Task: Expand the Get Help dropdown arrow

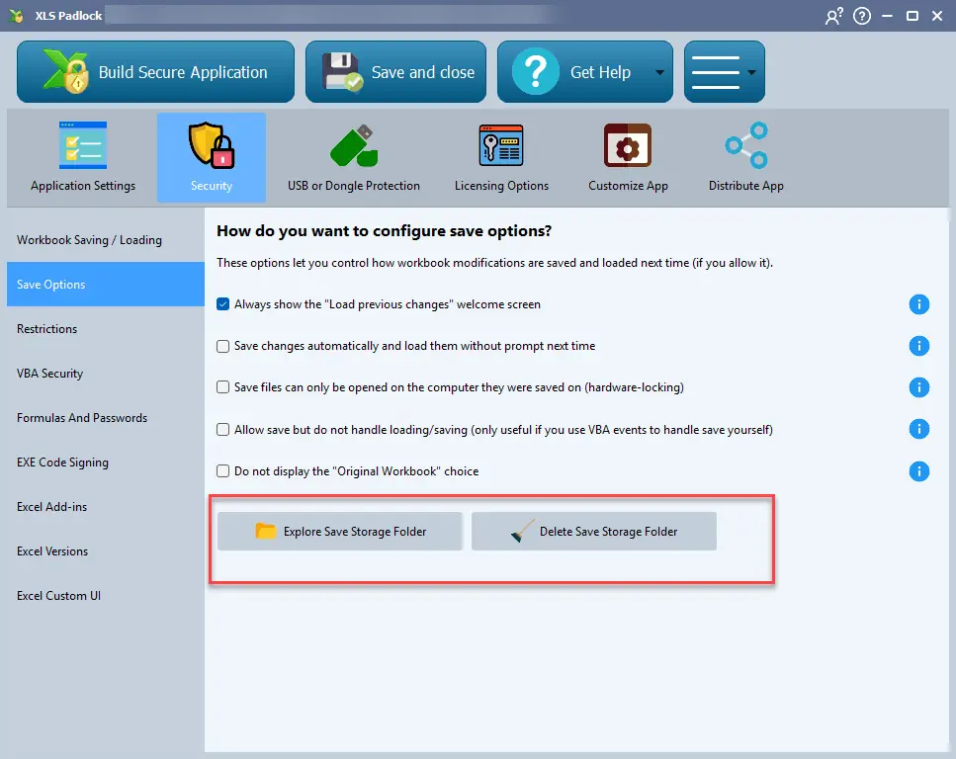Action: coord(658,72)
